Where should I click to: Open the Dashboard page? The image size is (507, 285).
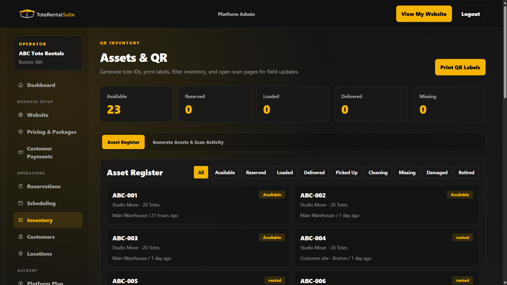coord(48,85)
